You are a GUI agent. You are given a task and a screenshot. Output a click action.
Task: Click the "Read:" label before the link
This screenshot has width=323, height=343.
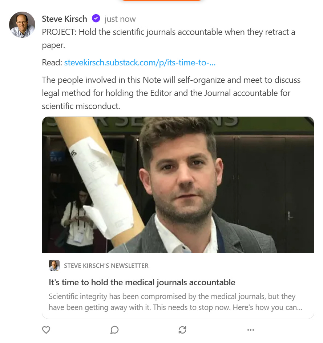[x=52, y=62]
